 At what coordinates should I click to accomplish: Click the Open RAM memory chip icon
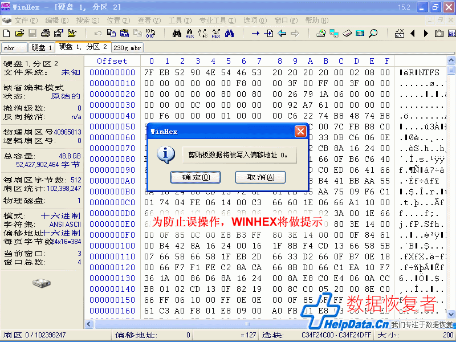347,34
